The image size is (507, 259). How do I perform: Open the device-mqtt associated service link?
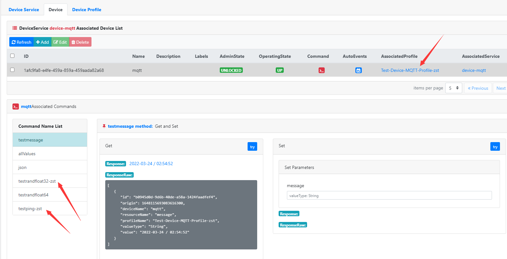pyautogui.click(x=474, y=70)
